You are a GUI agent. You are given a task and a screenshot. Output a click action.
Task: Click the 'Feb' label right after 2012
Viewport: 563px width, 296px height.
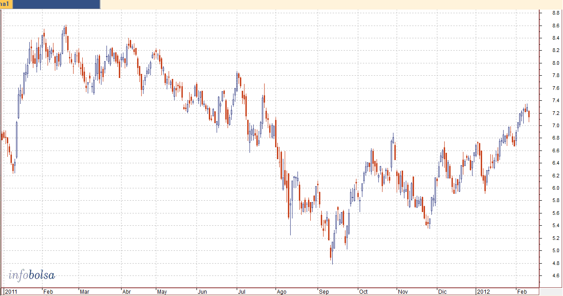[521, 291]
